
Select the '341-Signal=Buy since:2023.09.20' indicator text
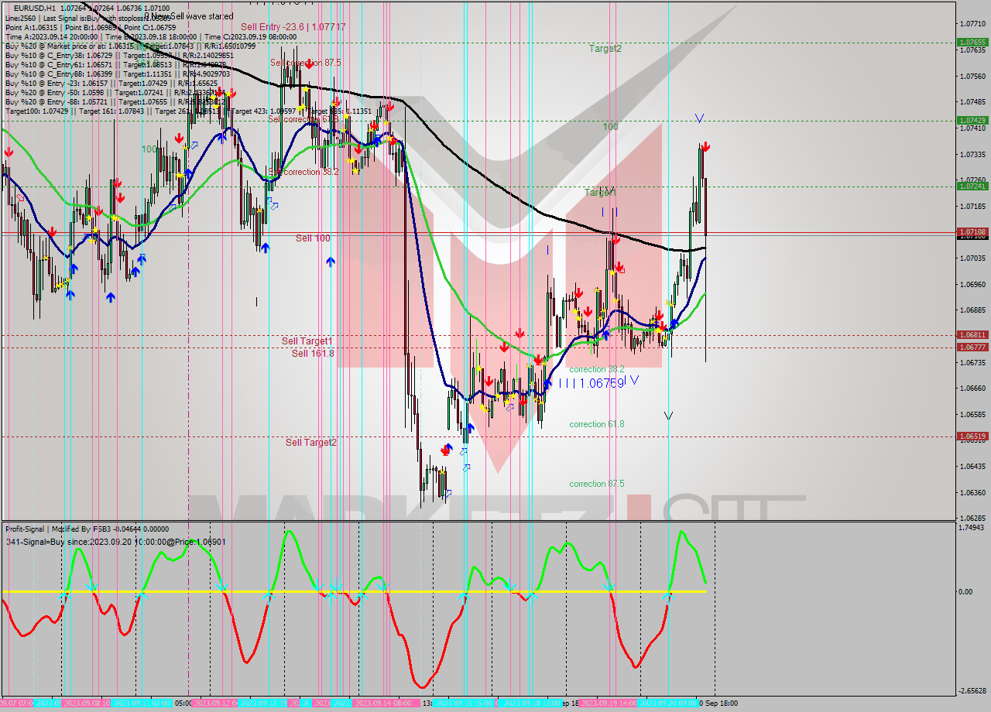[115, 542]
